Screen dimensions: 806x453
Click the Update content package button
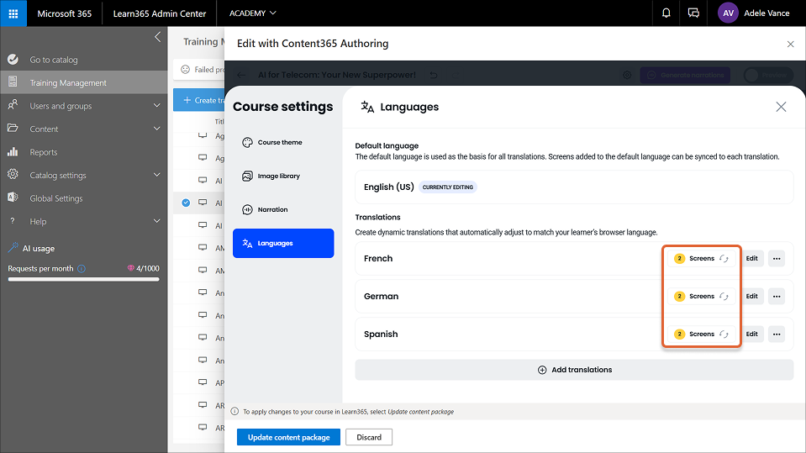tap(288, 437)
